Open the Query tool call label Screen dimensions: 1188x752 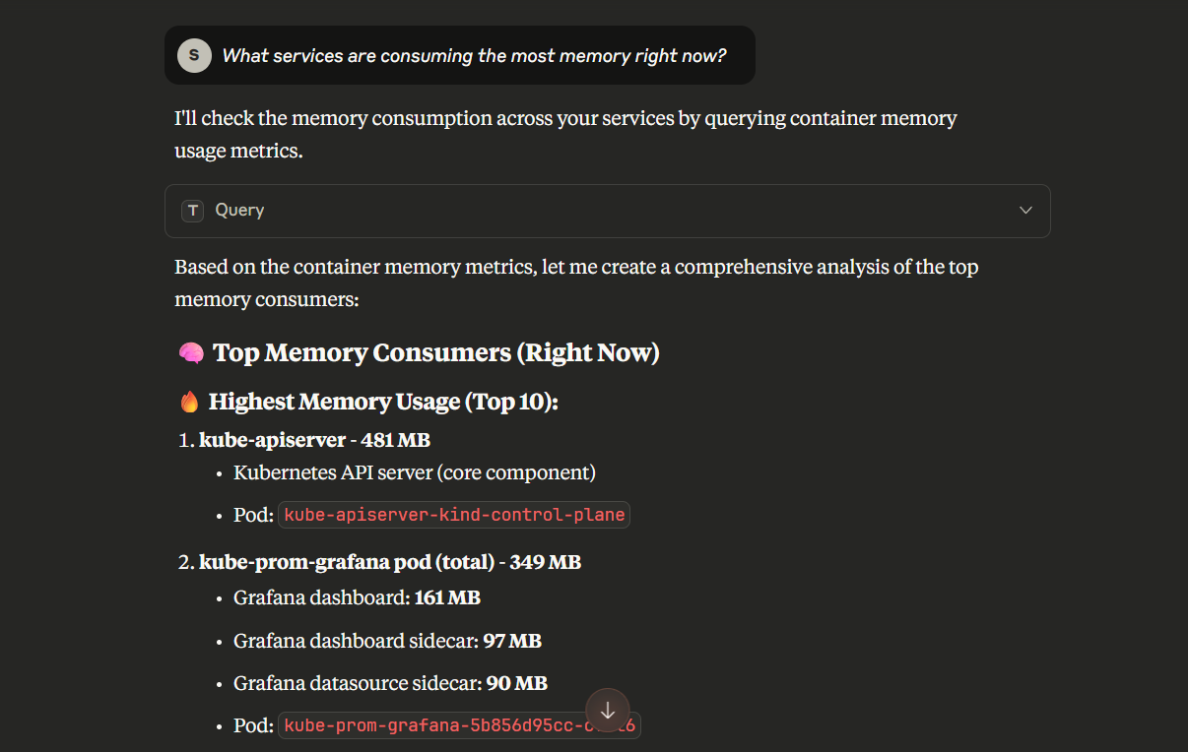click(x=239, y=211)
